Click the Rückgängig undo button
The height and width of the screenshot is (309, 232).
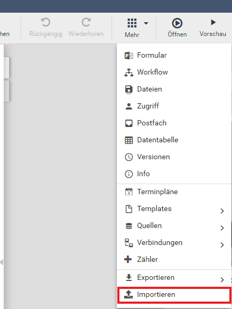45,27
